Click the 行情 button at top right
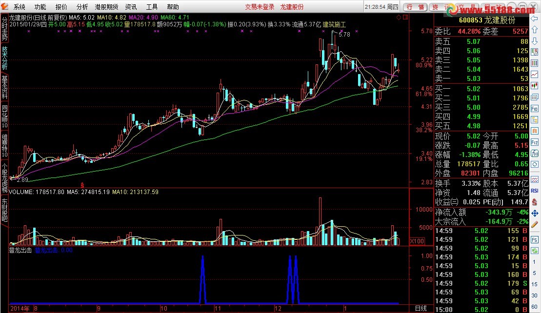541x313 pixels. 416,7
